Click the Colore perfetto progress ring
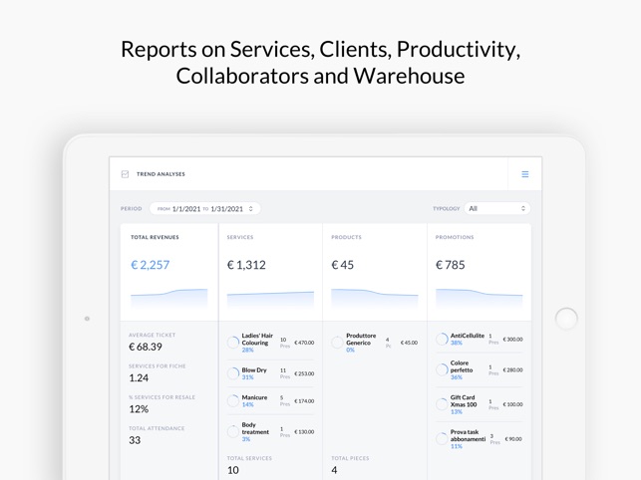The width and height of the screenshot is (641, 480). point(442,369)
